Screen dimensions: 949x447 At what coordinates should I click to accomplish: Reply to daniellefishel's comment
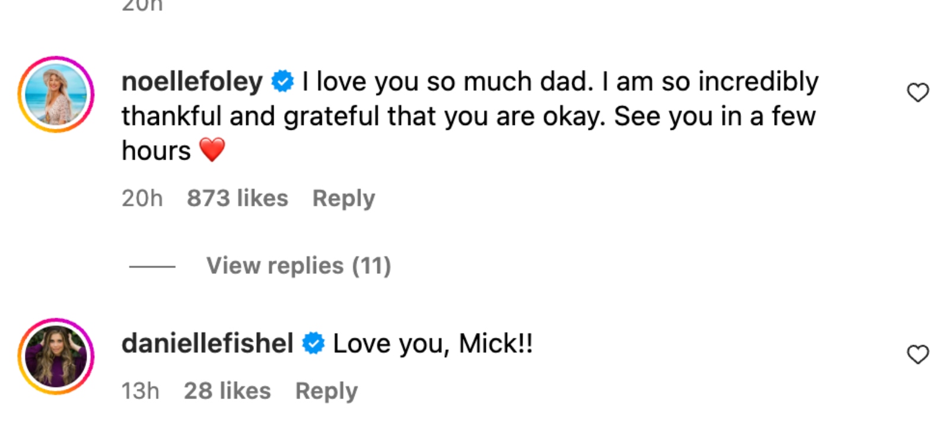326,391
